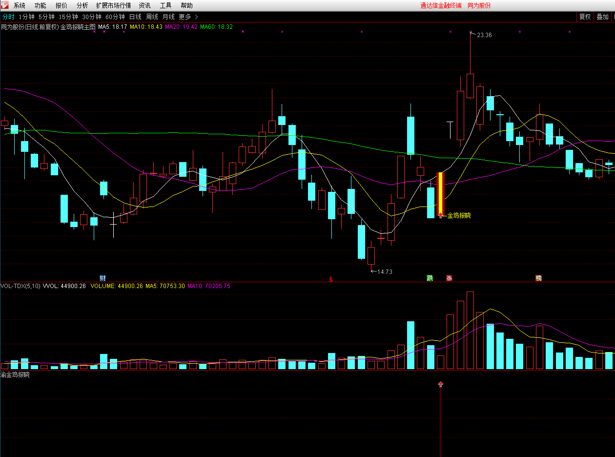Image resolution: width=615 pixels, height=457 pixels.
Task: Click the 跌 green marker below chart
Action: click(x=430, y=278)
